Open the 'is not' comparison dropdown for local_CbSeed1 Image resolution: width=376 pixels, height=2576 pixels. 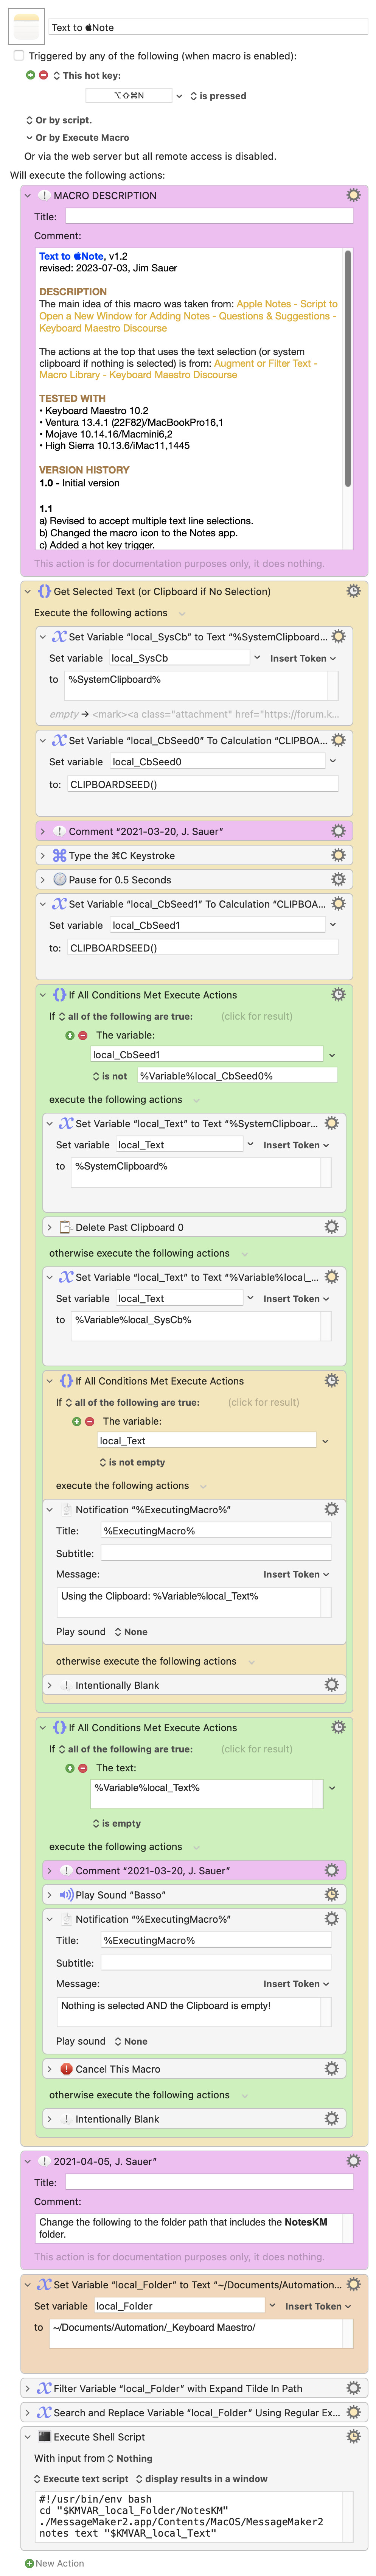110,1076
